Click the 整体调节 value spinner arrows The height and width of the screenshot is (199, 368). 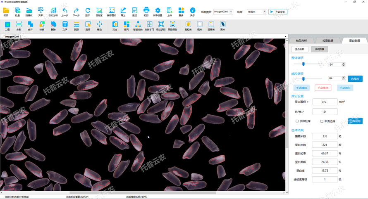(x=343, y=64)
